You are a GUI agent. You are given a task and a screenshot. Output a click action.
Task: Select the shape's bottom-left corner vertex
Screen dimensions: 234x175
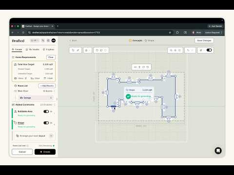pyautogui.click(x=107, y=106)
